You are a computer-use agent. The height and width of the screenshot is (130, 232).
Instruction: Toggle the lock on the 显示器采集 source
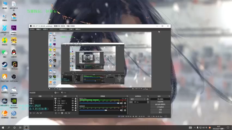pos(75,110)
